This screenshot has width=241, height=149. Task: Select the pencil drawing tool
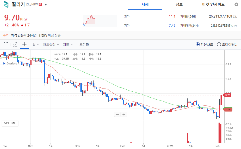(x=15, y=44)
